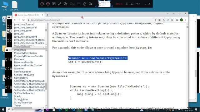Open Windows Start menu
Image resolution: width=200 pixels, height=112 pixels.
(x=3, y=110)
